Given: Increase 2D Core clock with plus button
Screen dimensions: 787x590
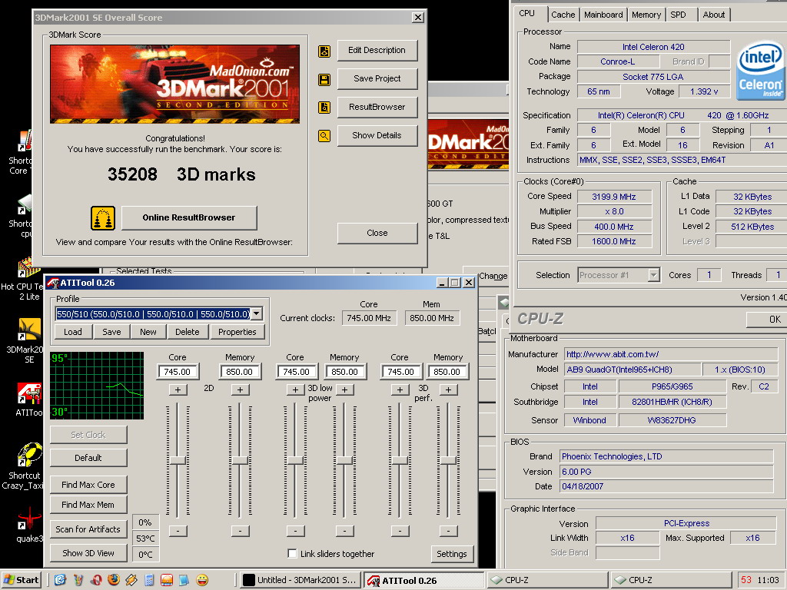Looking at the screenshot, I should pos(178,389).
